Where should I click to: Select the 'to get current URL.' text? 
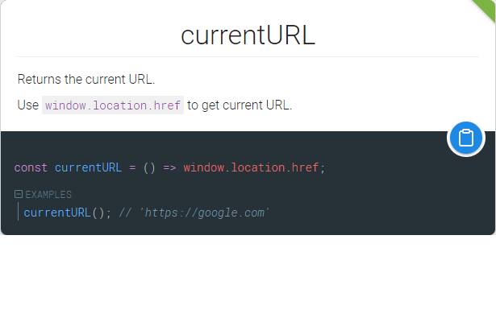[x=240, y=105]
